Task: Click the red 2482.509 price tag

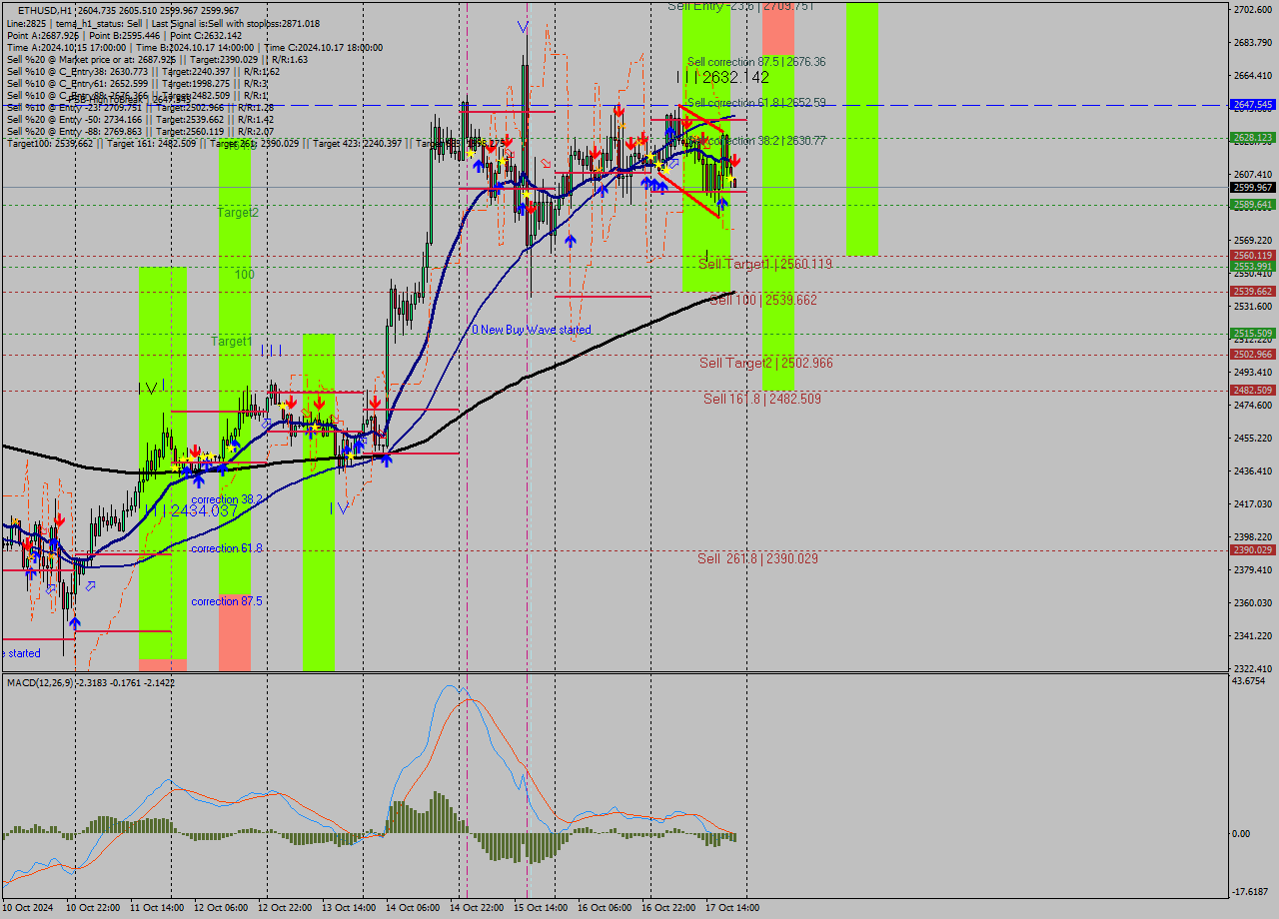Action: coord(1253,390)
